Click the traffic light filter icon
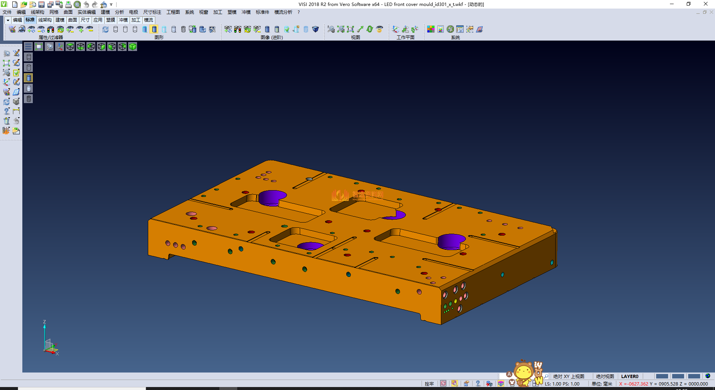The height and width of the screenshot is (390, 715). click(x=51, y=29)
